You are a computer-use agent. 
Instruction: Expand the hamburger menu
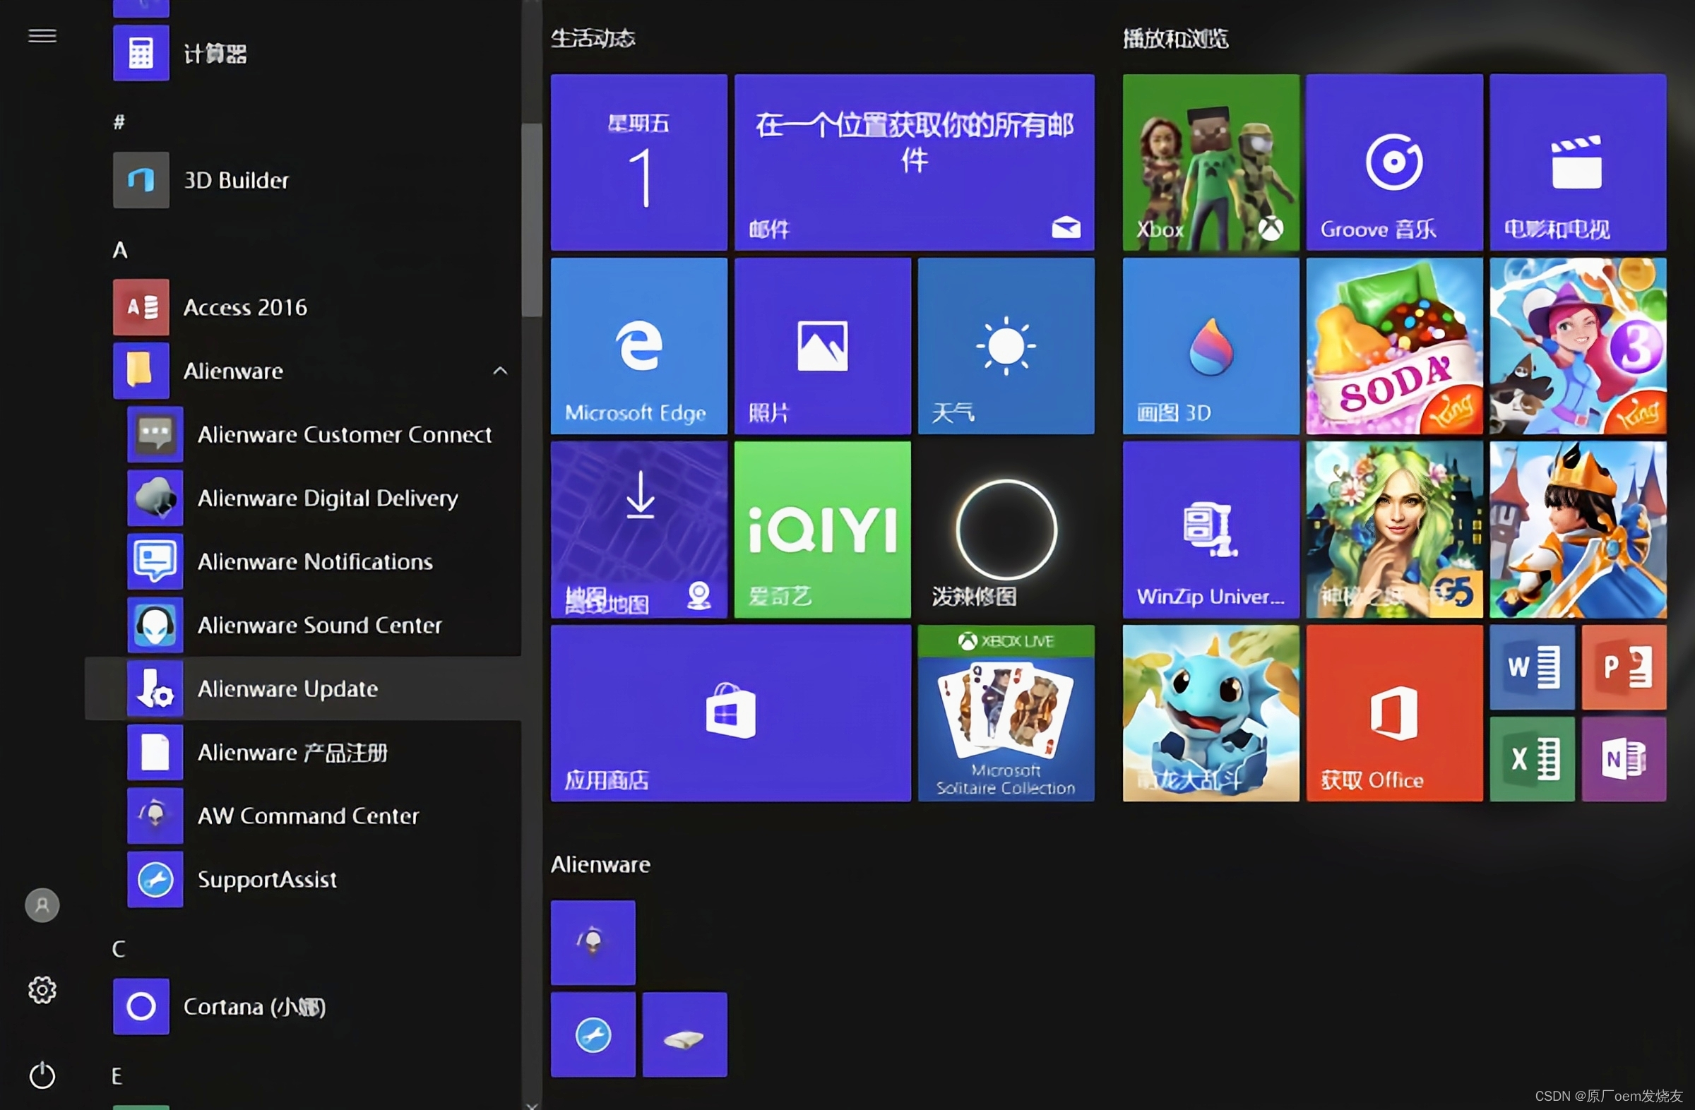tap(42, 35)
